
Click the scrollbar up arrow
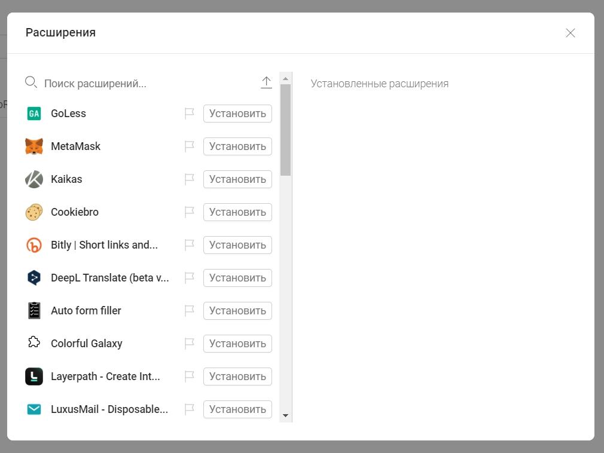[x=285, y=78]
